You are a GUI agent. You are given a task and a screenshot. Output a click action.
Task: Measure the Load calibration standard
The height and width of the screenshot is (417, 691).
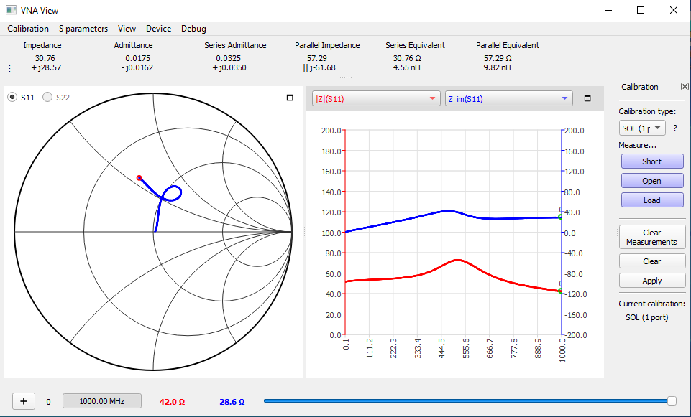pos(652,200)
